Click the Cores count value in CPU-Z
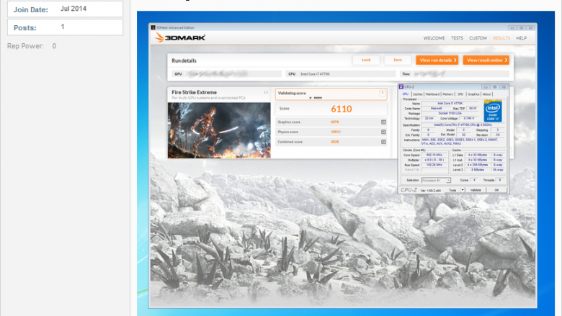 [x=474, y=181]
